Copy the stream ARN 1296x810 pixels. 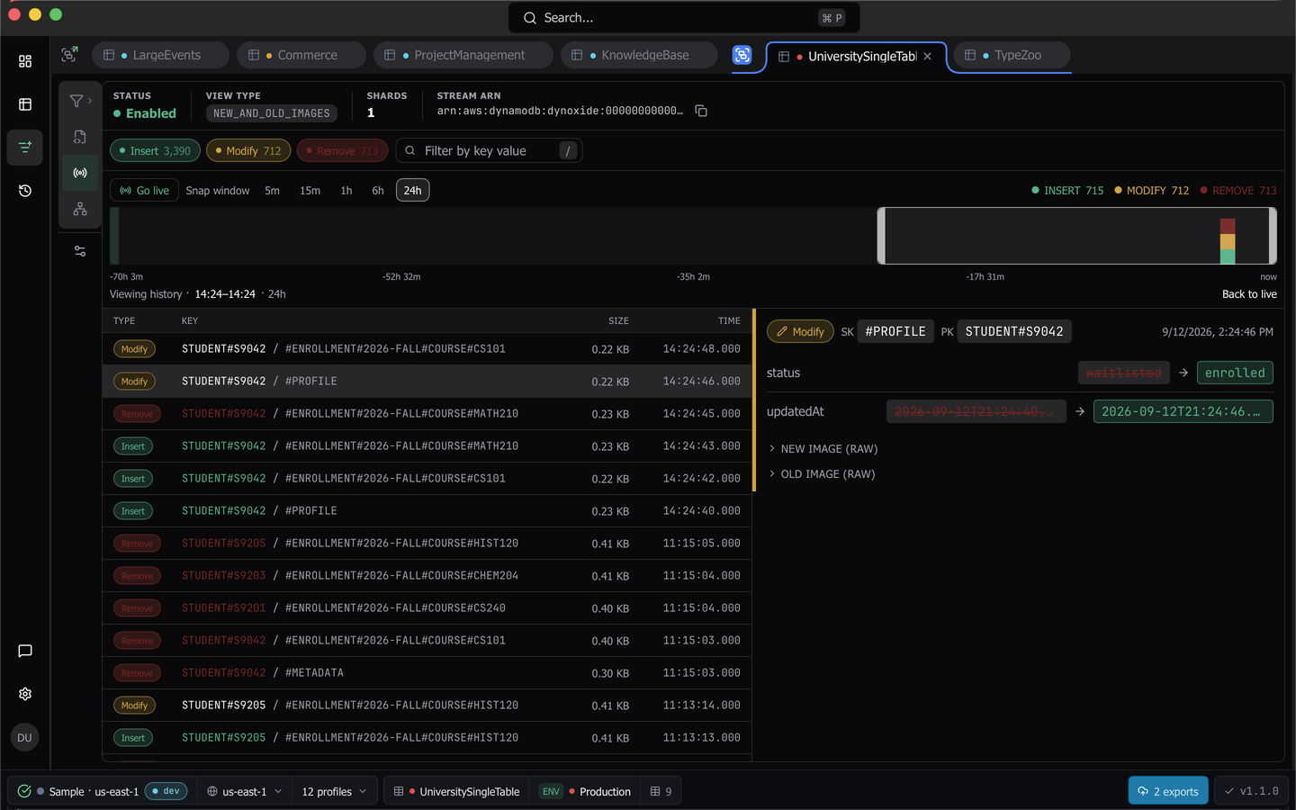(x=701, y=111)
